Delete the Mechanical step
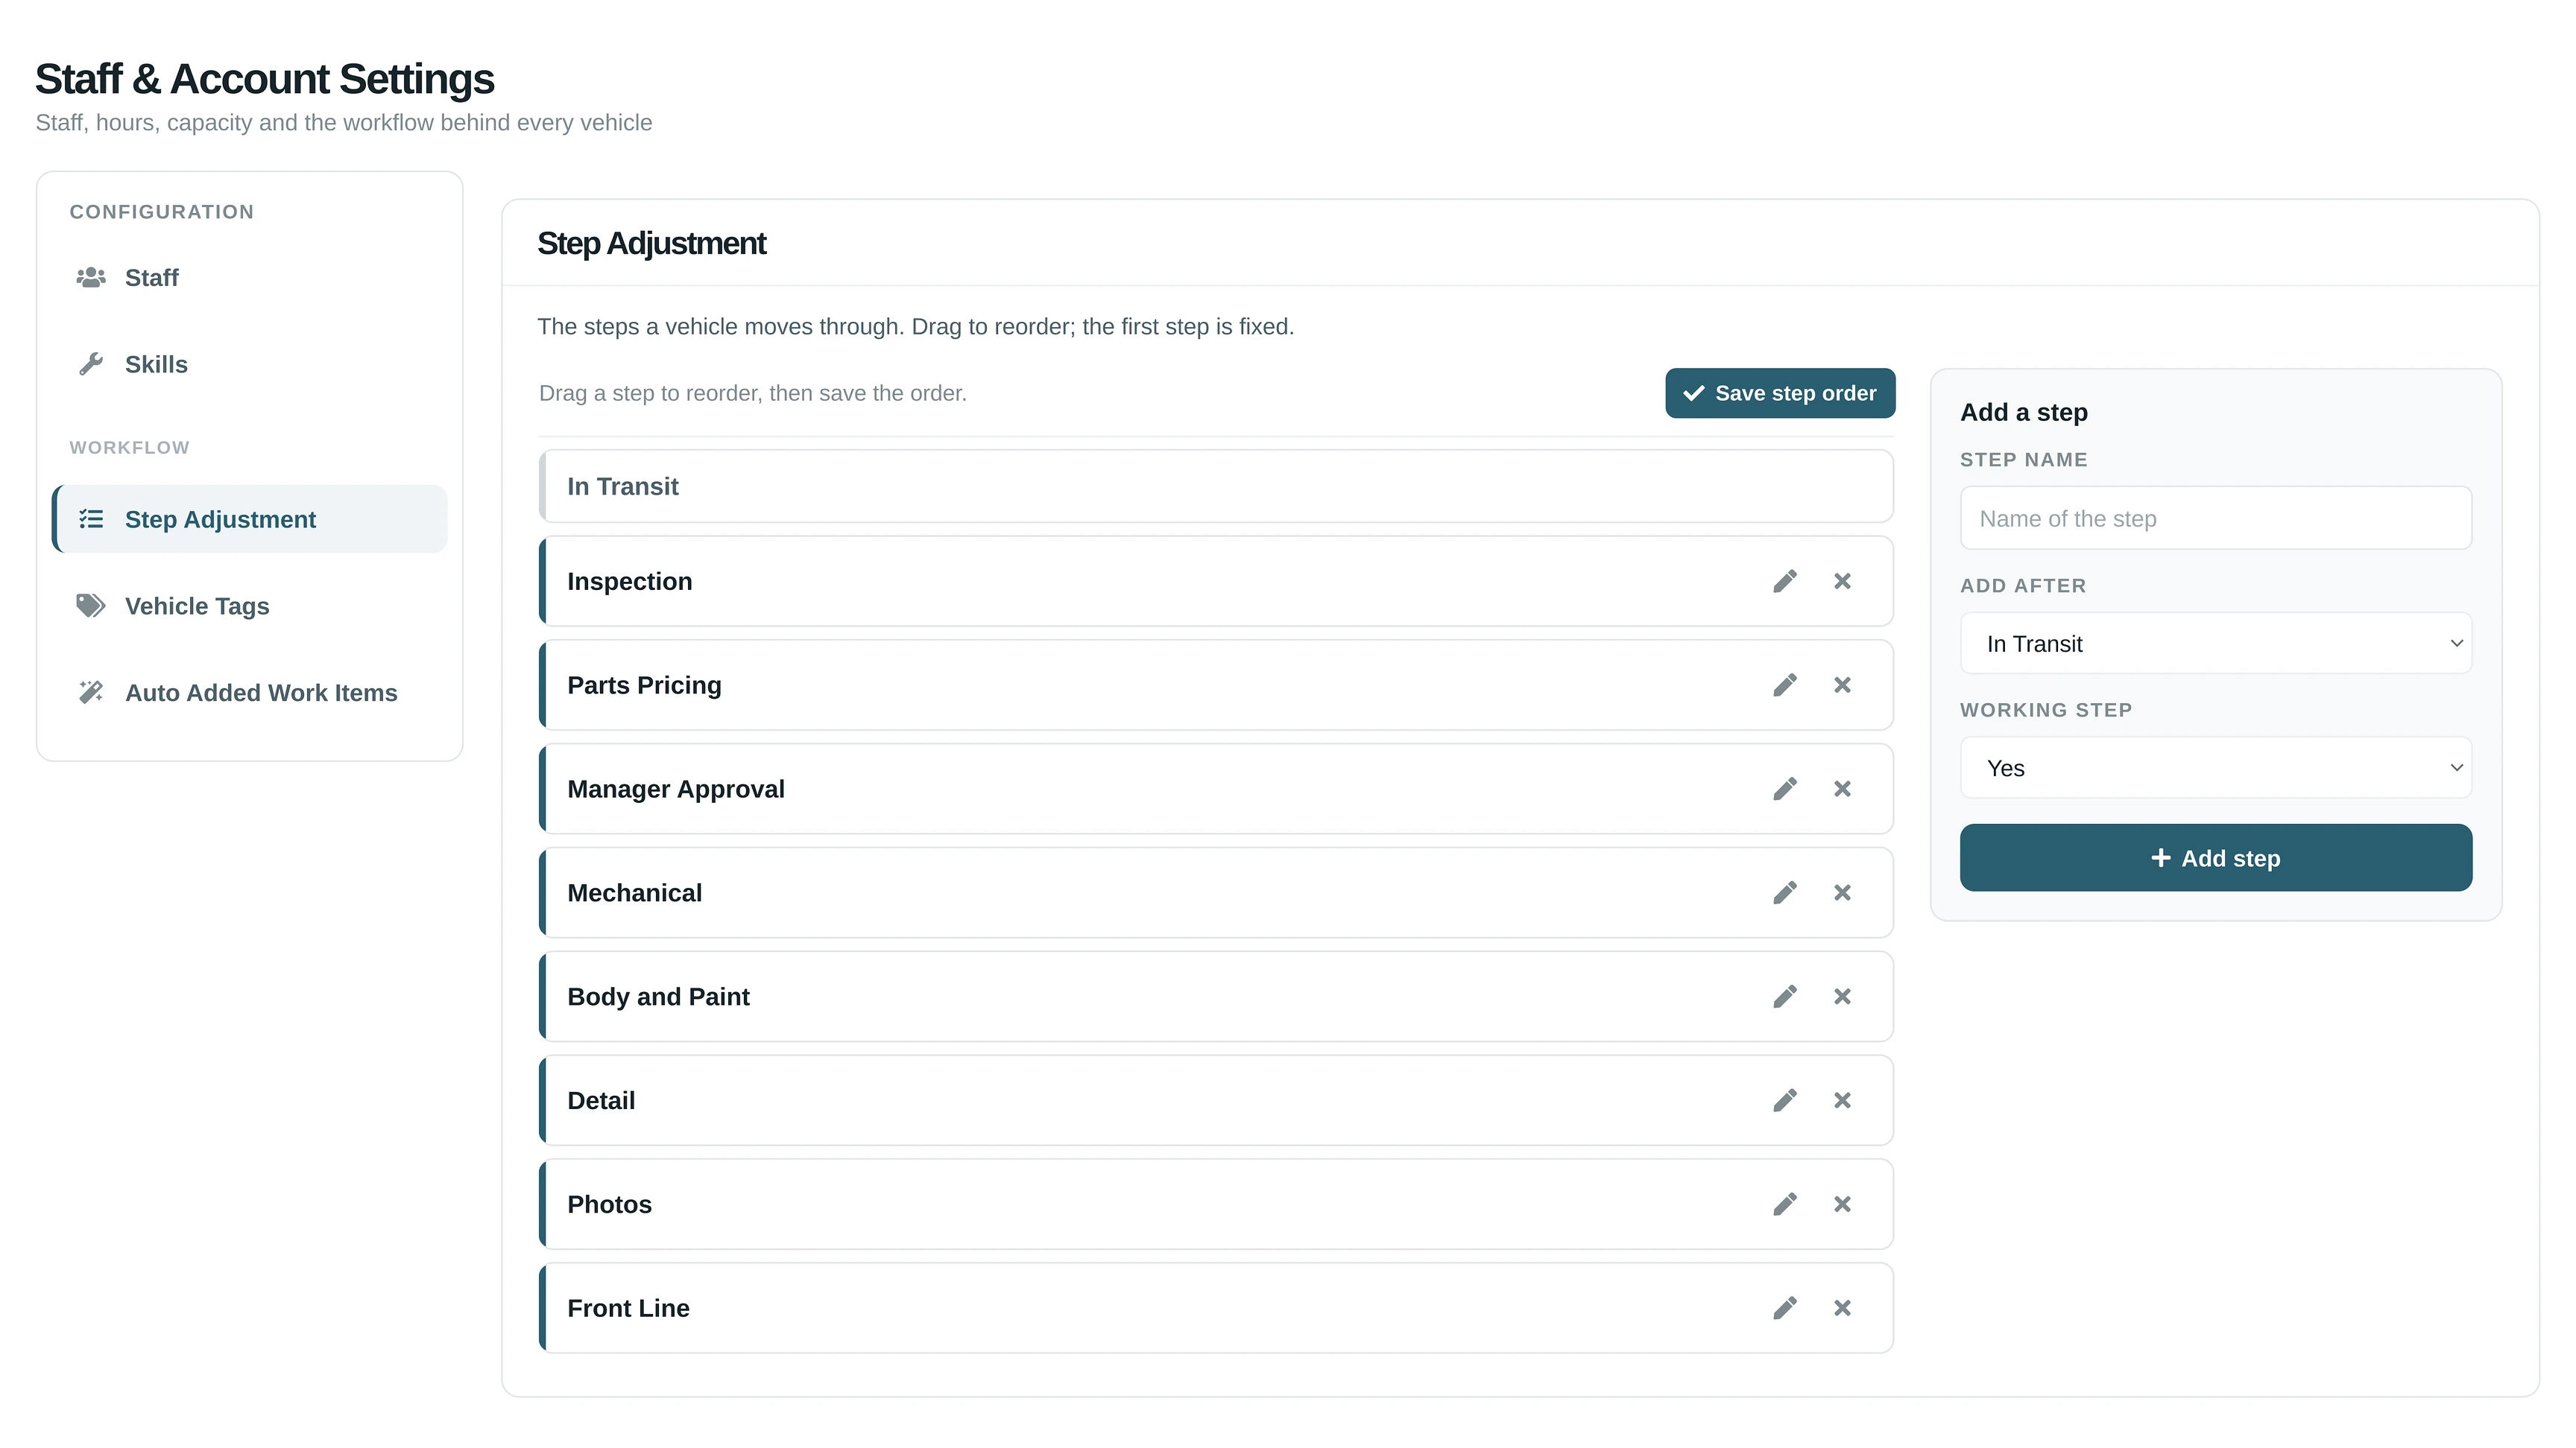Viewport: 2576px width, 1448px height. click(x=1842, y=892)
